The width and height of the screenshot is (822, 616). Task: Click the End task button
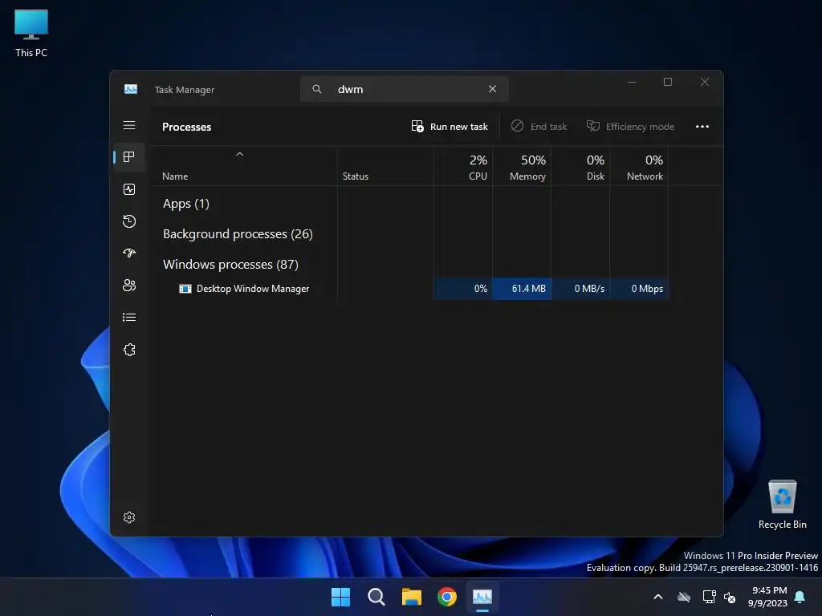point(539,126)
